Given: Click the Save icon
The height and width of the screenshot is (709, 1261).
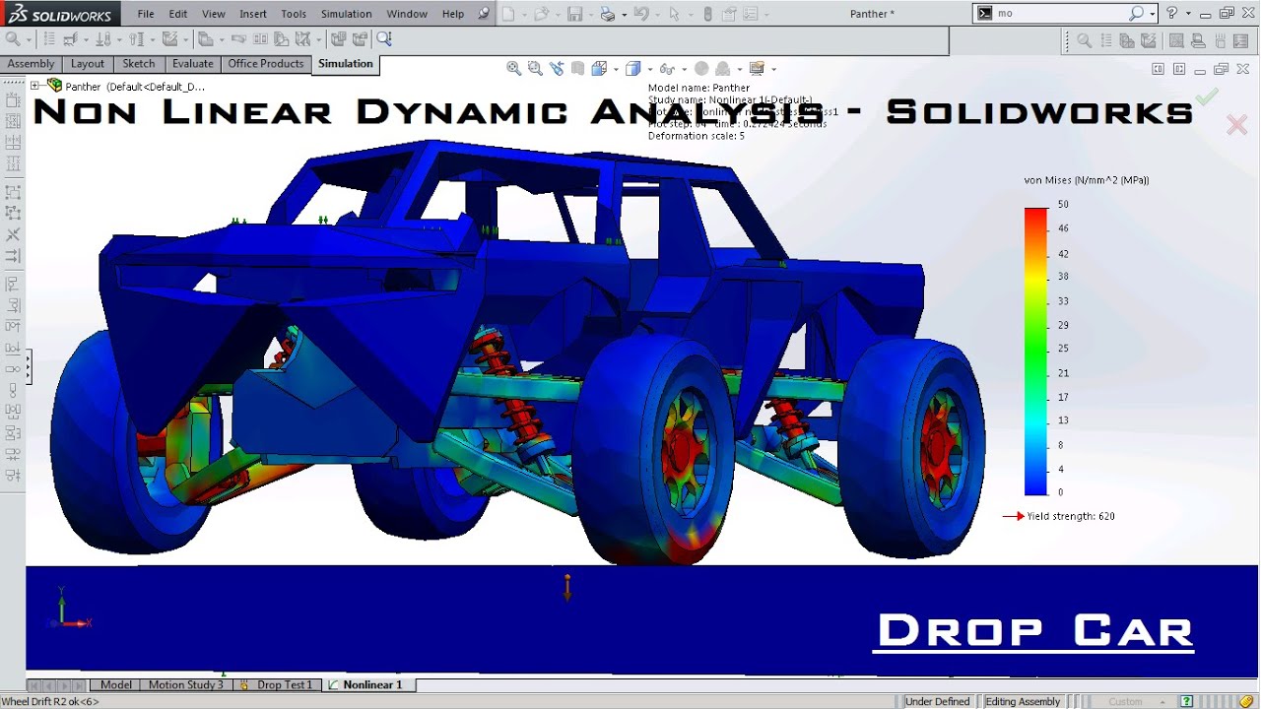Looking at the screenshot, I should click(x=574, y=14).
